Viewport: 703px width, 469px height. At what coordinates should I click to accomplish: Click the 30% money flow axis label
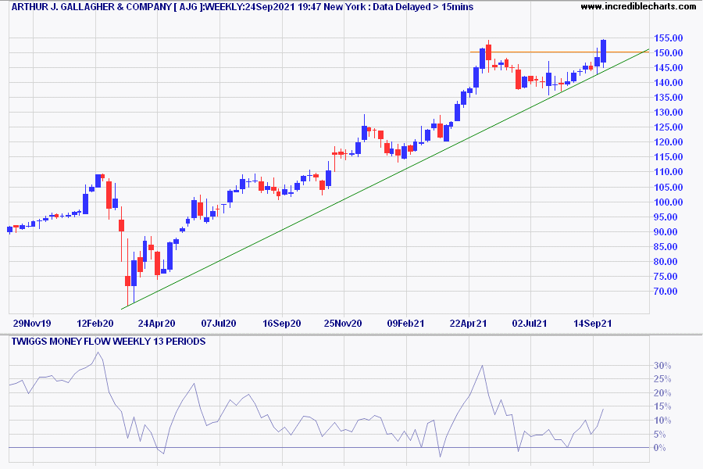click(x=662, y=366)
